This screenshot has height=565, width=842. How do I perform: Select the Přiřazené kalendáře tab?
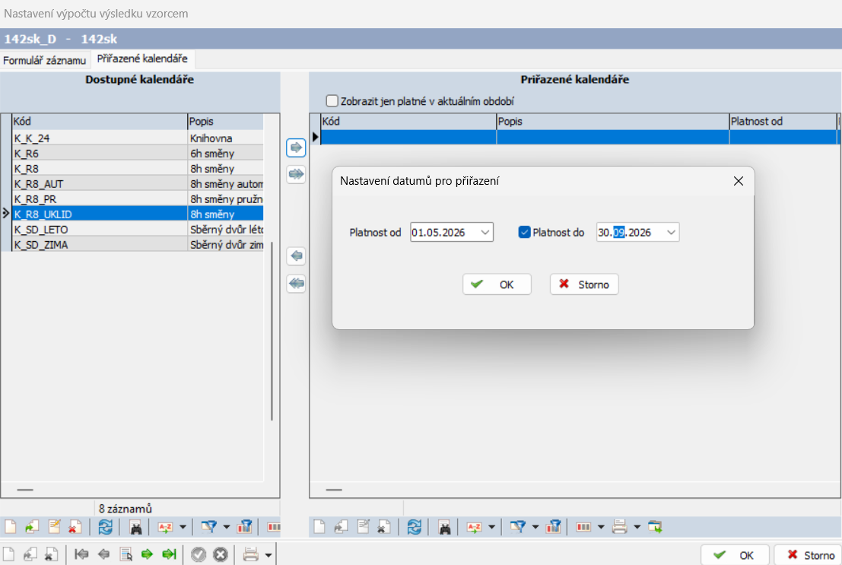click(x=142, y=59)
